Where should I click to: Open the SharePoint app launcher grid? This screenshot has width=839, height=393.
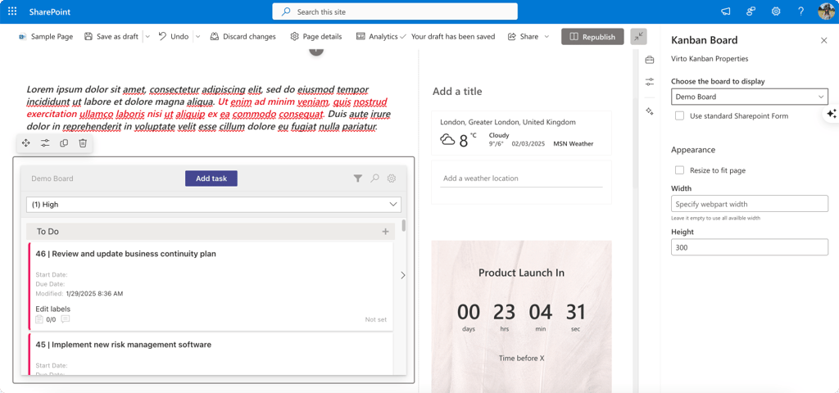[12, 11]
